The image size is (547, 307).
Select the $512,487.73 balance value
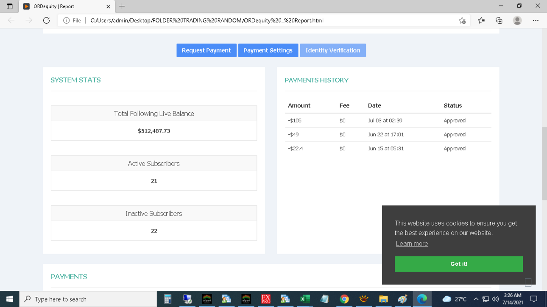[x=154, y=131]
